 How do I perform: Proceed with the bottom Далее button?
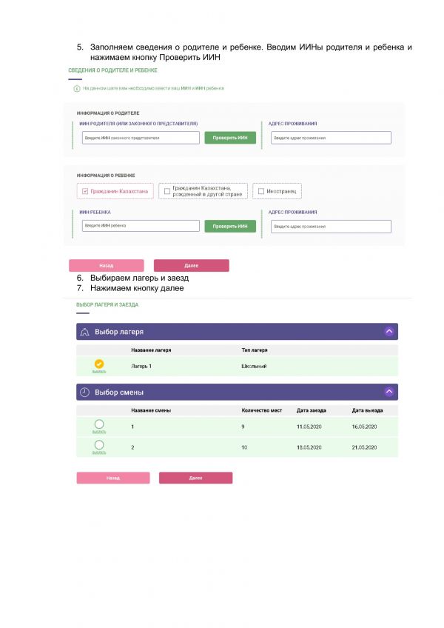195,478
